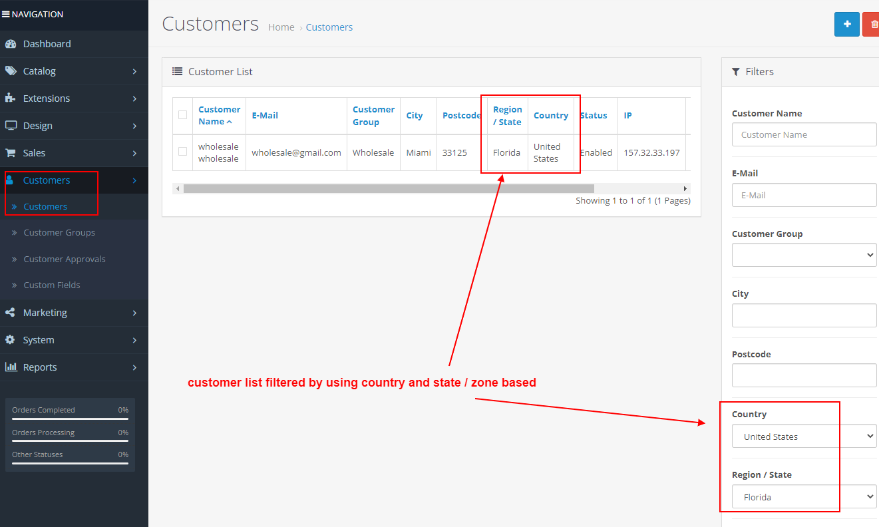Screen dimensions: 879x527
Task: Open Customer Groups submenu item
Action: tap(59, 233)
